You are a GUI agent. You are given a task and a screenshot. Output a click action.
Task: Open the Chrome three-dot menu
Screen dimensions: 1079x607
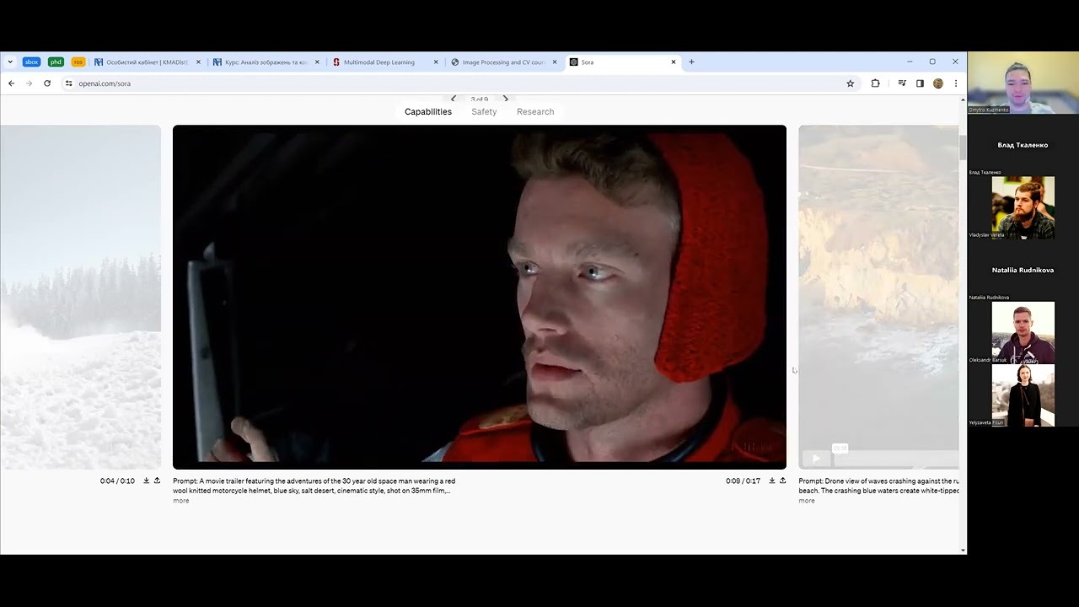click(x=956, y=83)
